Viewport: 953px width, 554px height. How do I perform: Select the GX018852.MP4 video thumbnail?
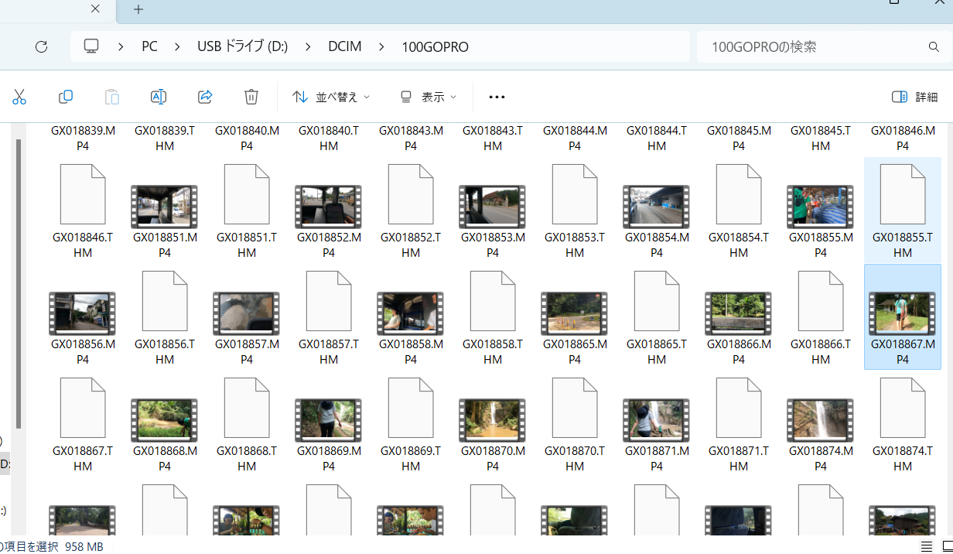(329, 206)
